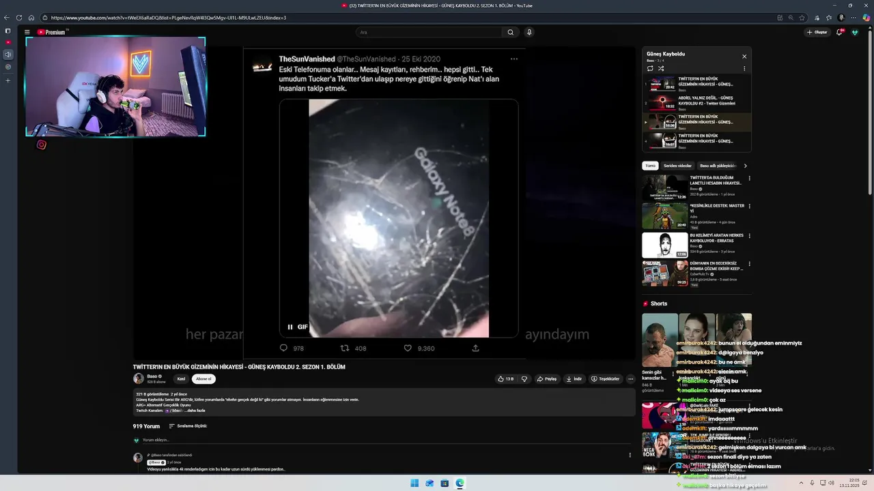Click the İndir download button
Image resolution: width=874 pixels, height=491 pixels.
click(x=574, y=378)
